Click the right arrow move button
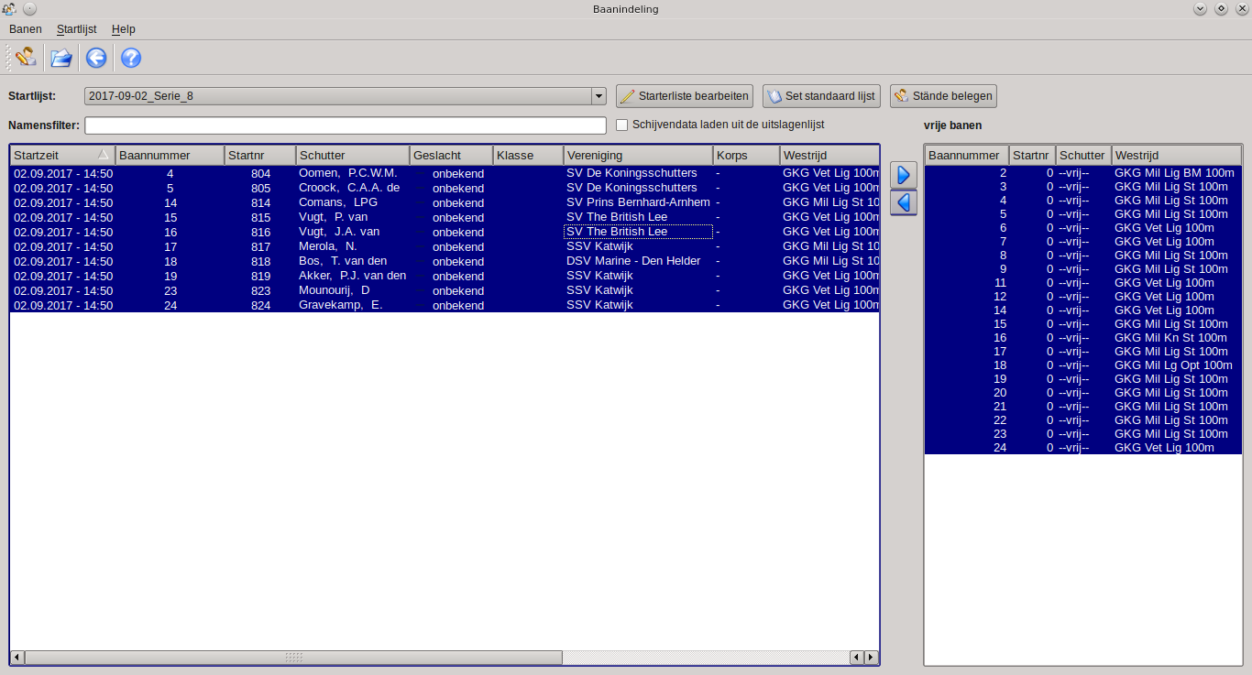Viewport: 1252px width, 675px height. (x=904, y=175)
